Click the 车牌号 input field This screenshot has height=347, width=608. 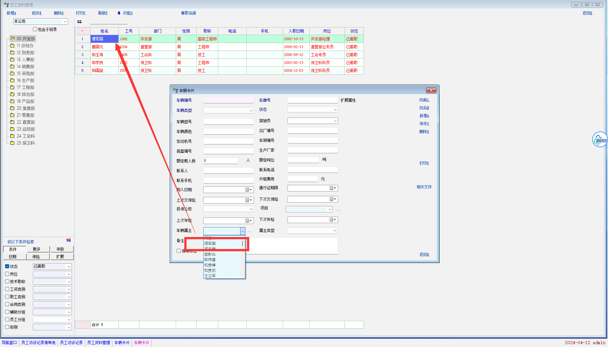tap(313, 100)
